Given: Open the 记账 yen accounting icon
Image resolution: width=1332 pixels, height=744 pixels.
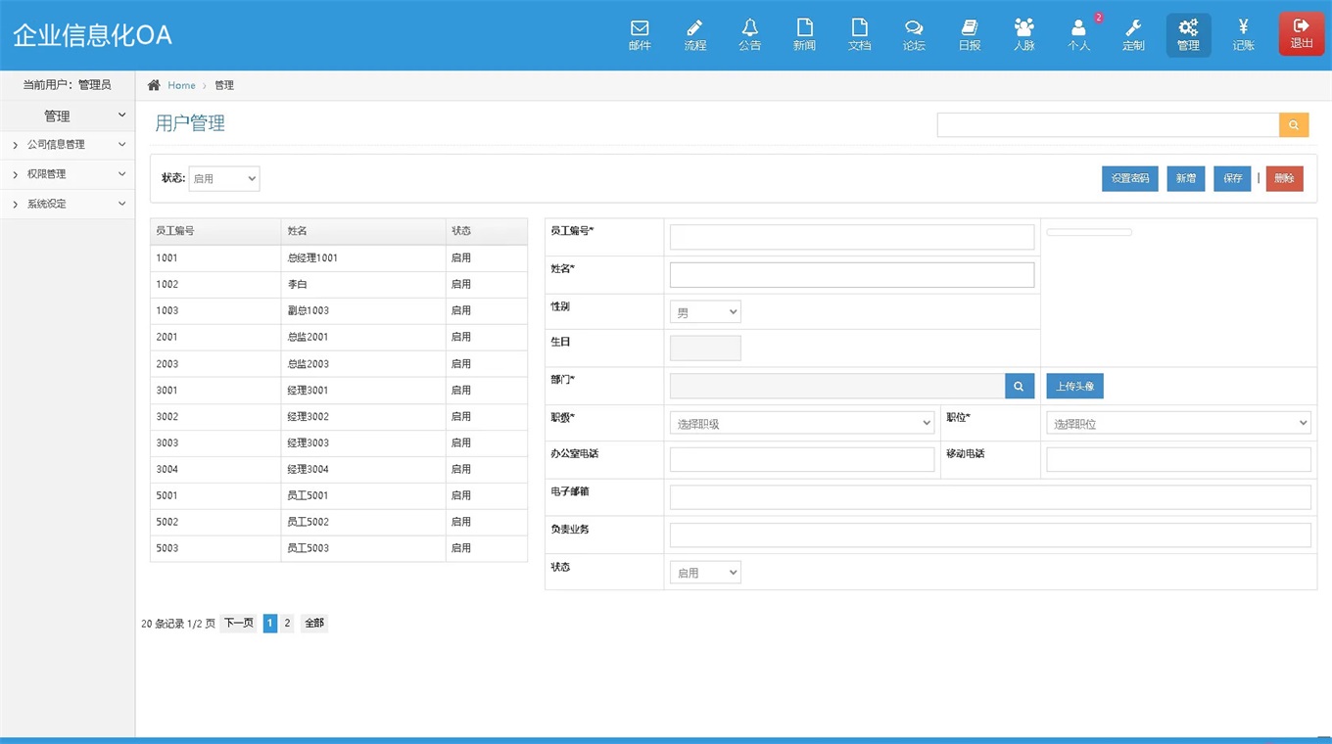Looking at the screenshot, I should point(1243,35).
